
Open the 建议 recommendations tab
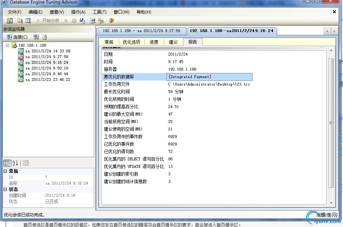coord(173,42)
